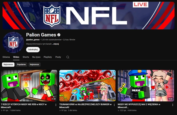Screen dimensions: 177x115
Task: Select the Popularne sort chip
Action: pos(21,65)
